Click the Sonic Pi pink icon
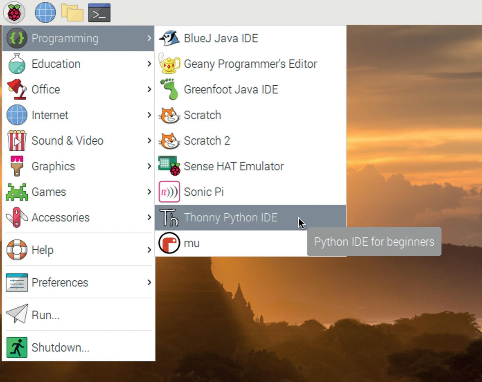 [x=169, y=192]
